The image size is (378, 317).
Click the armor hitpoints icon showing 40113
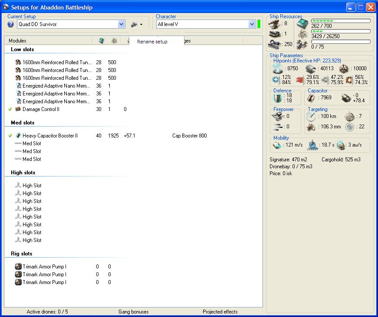coord(311,69)
